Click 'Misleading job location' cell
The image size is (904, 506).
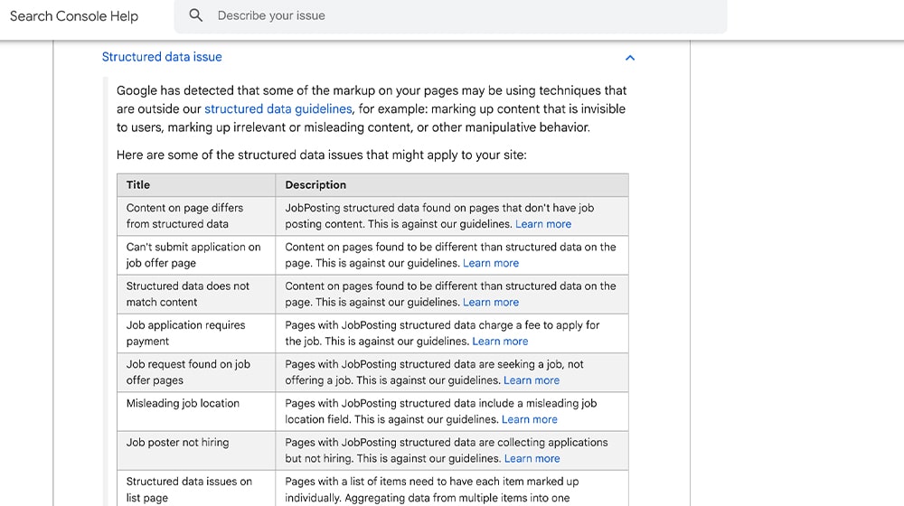tap(196, 412)
